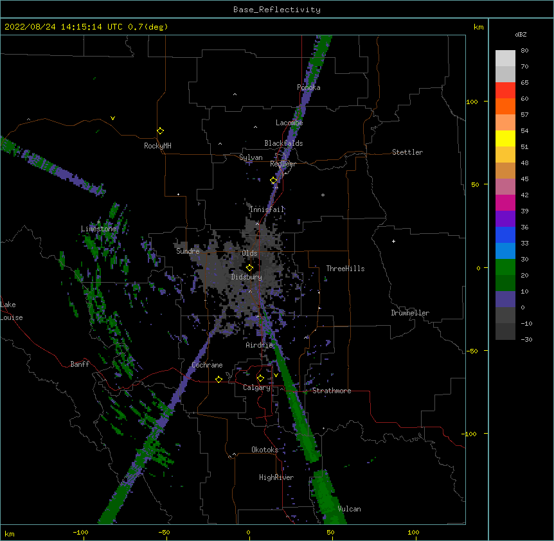Viewport: 554px width, 541px height.
Task: Click the Ponoka city label
Action: (x=308, y=87)
